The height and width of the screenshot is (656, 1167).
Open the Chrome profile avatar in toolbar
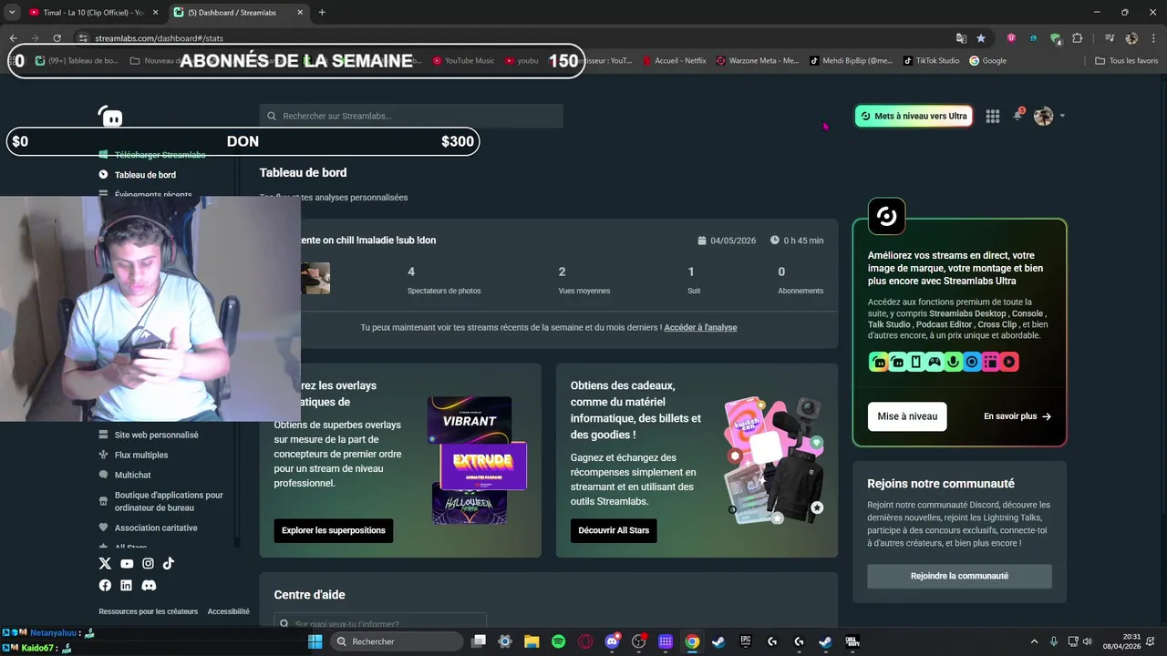pyautogui.click(x=1131, y=38)
